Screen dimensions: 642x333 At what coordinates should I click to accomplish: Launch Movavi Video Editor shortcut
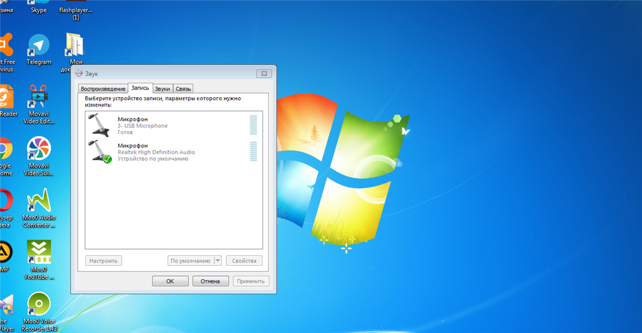(38, 105)
